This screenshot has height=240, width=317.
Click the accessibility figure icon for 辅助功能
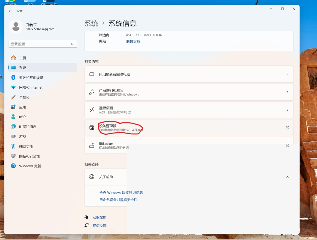(x=13, y=146)
